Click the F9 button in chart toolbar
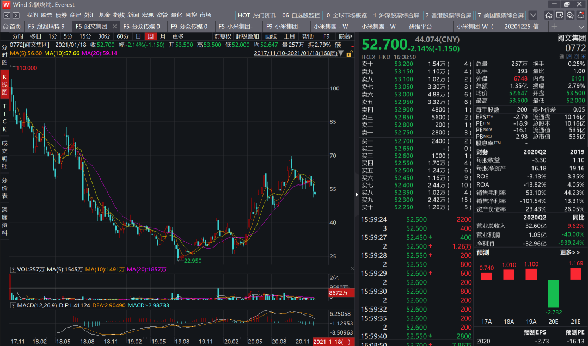Image resolution: width=588 pixels, height=346 pixels. point(326,36)
